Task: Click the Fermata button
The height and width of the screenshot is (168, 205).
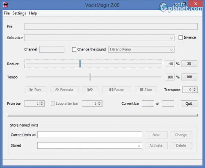Action: click(64, 90)
